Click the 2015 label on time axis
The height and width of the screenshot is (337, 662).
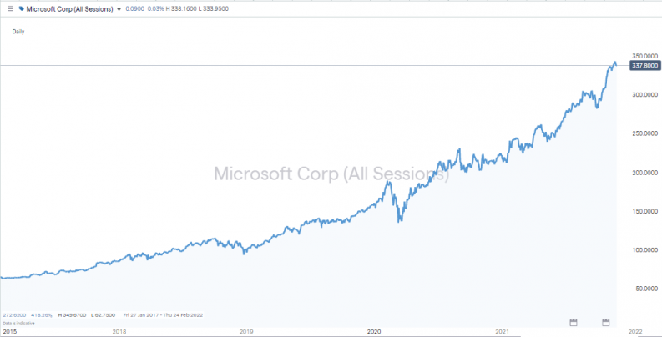click(9, 332)
